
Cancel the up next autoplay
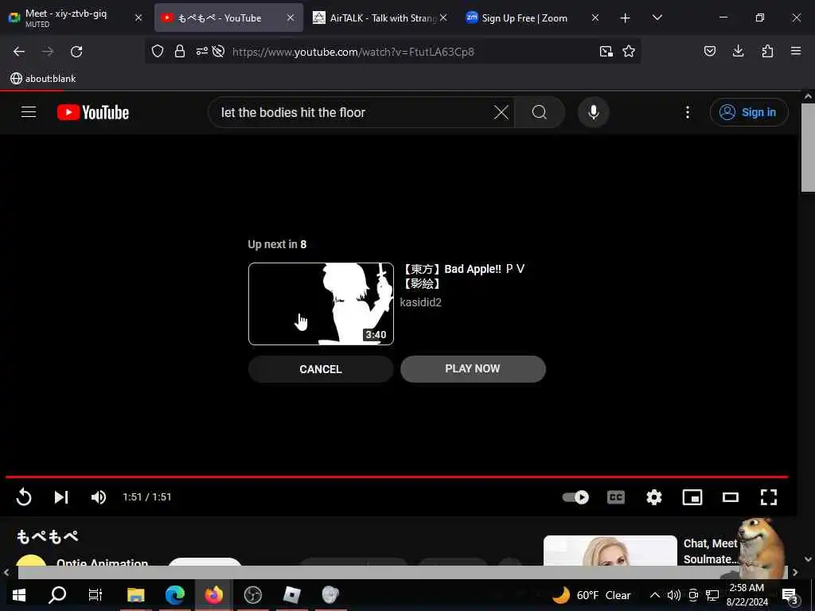click(321, 369)
